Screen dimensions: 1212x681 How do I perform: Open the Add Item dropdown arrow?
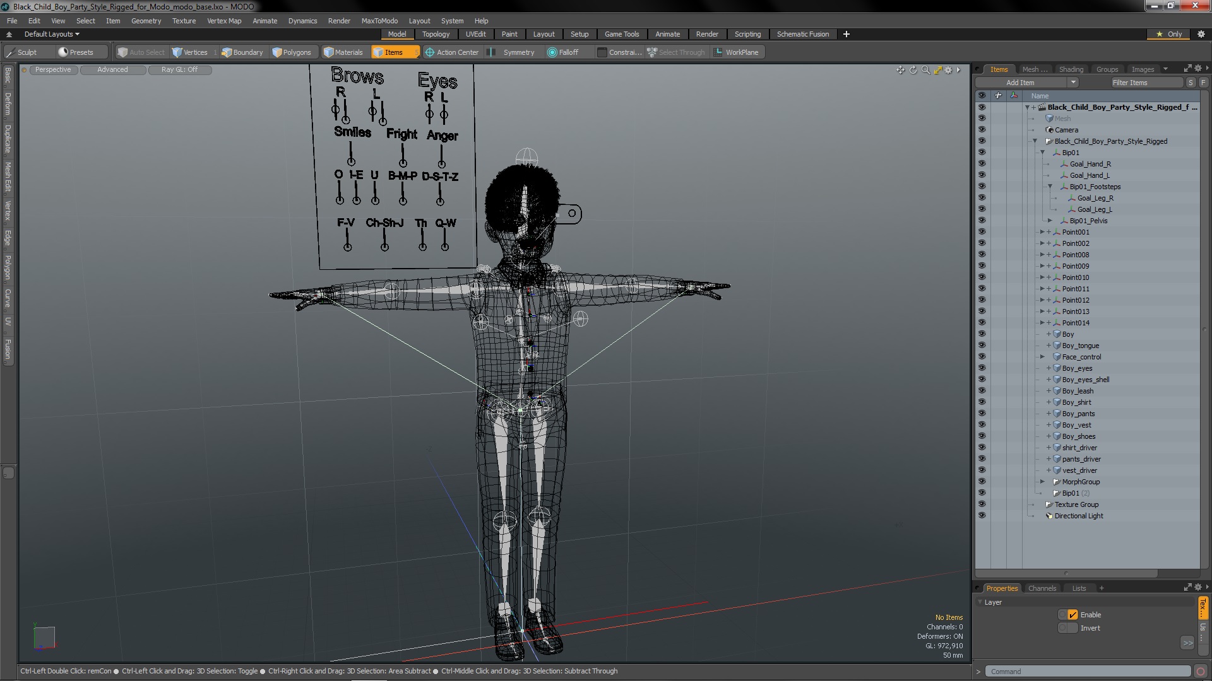tap(1072, 83)
